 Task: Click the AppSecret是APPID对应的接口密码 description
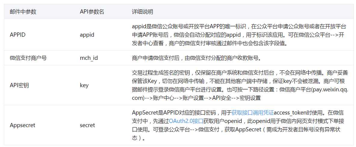tap(238, 125)
